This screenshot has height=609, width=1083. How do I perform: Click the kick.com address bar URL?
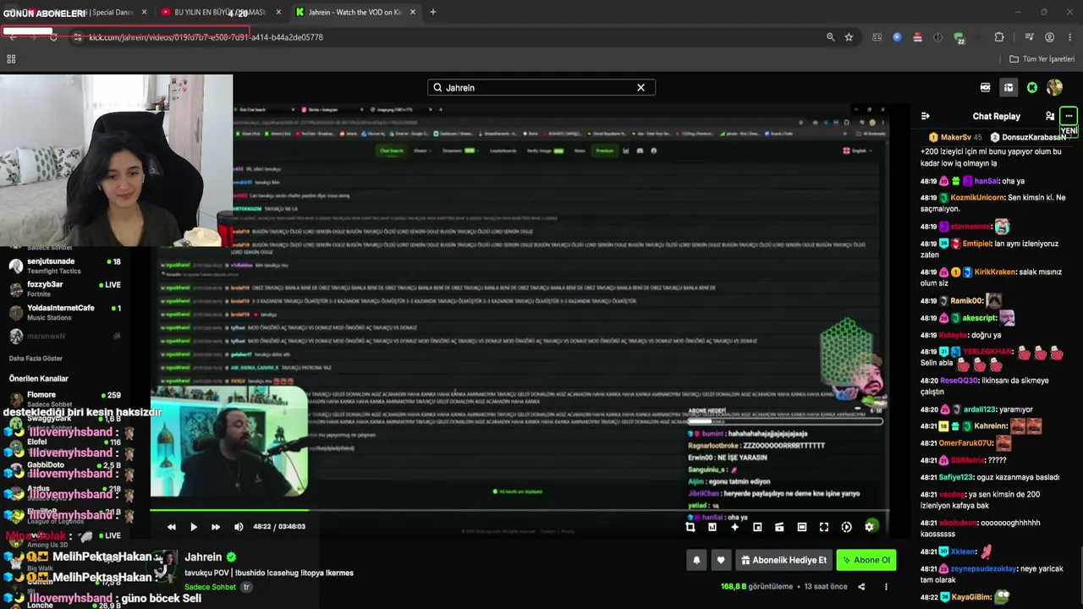pos(206,37)
